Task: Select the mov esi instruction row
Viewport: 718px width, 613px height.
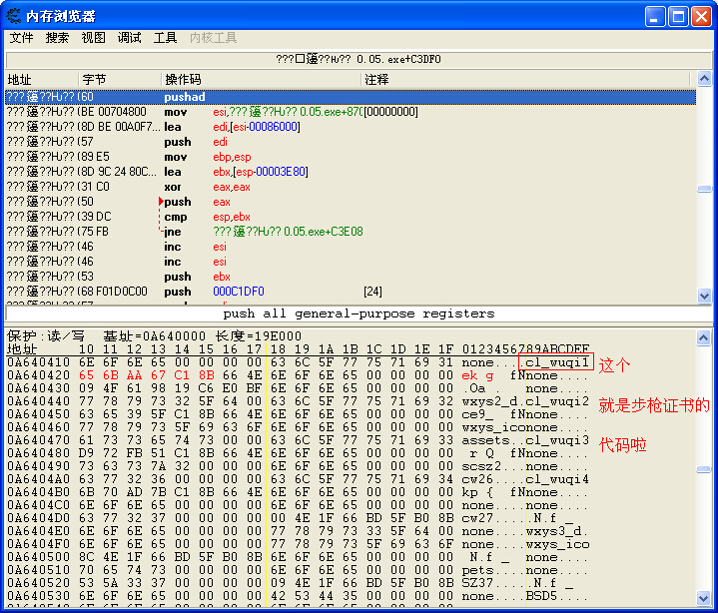Action: (351, 112)
